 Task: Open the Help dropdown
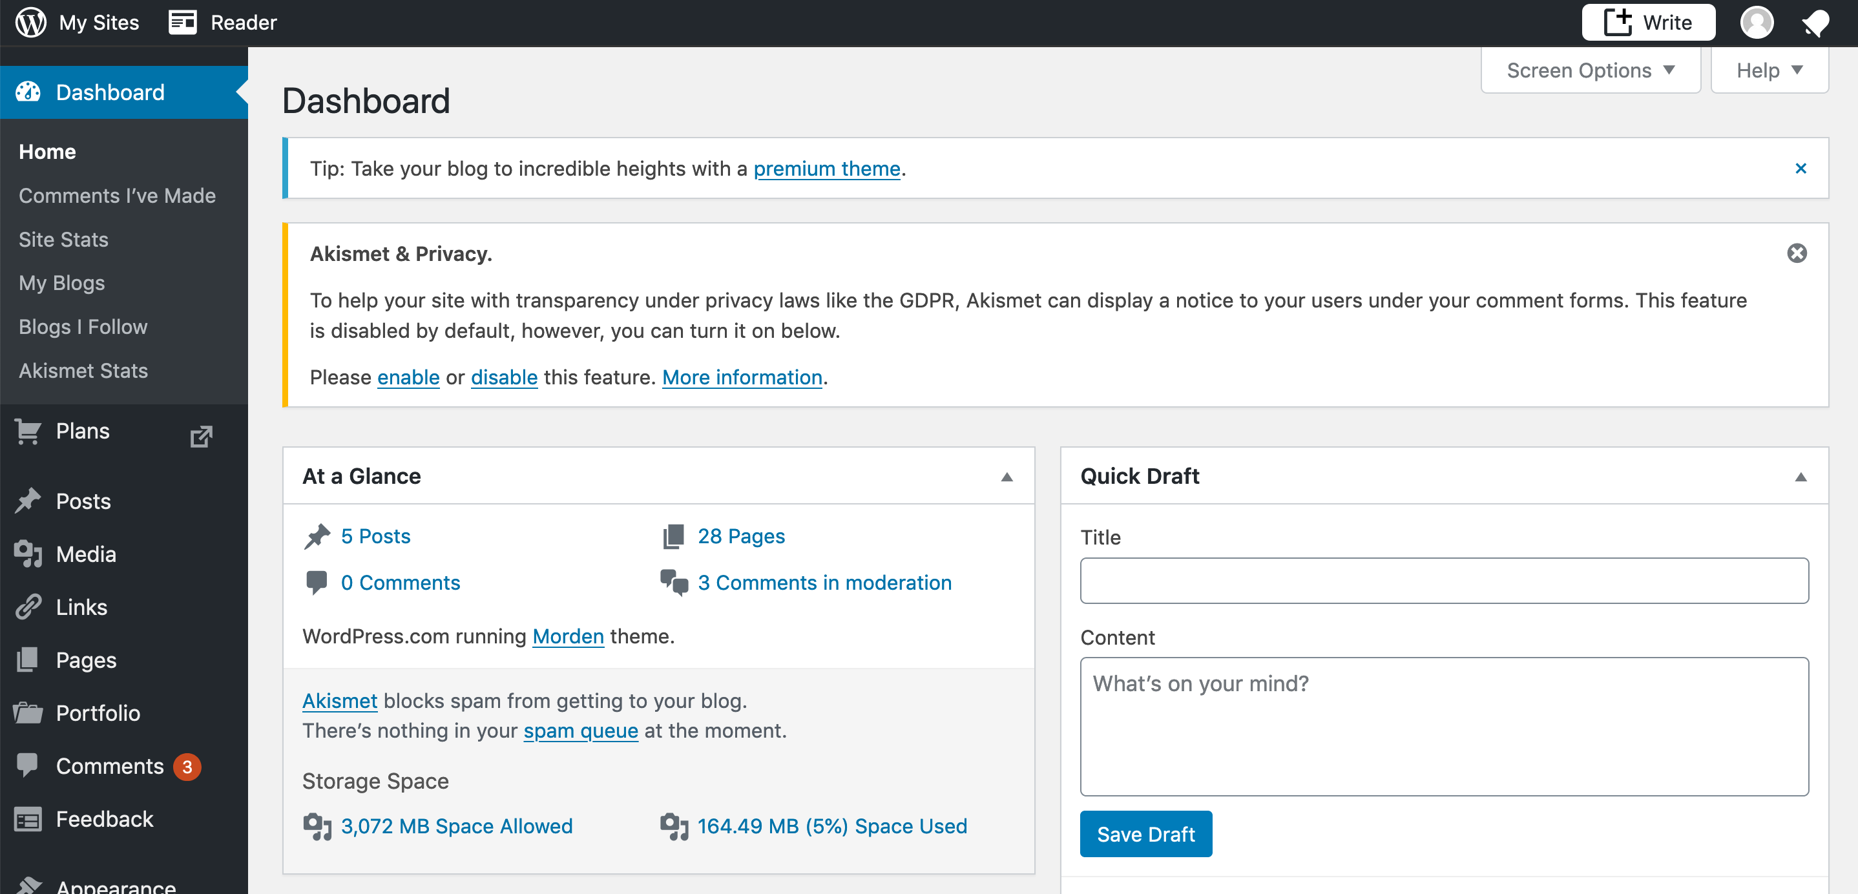pos(1769,70)
